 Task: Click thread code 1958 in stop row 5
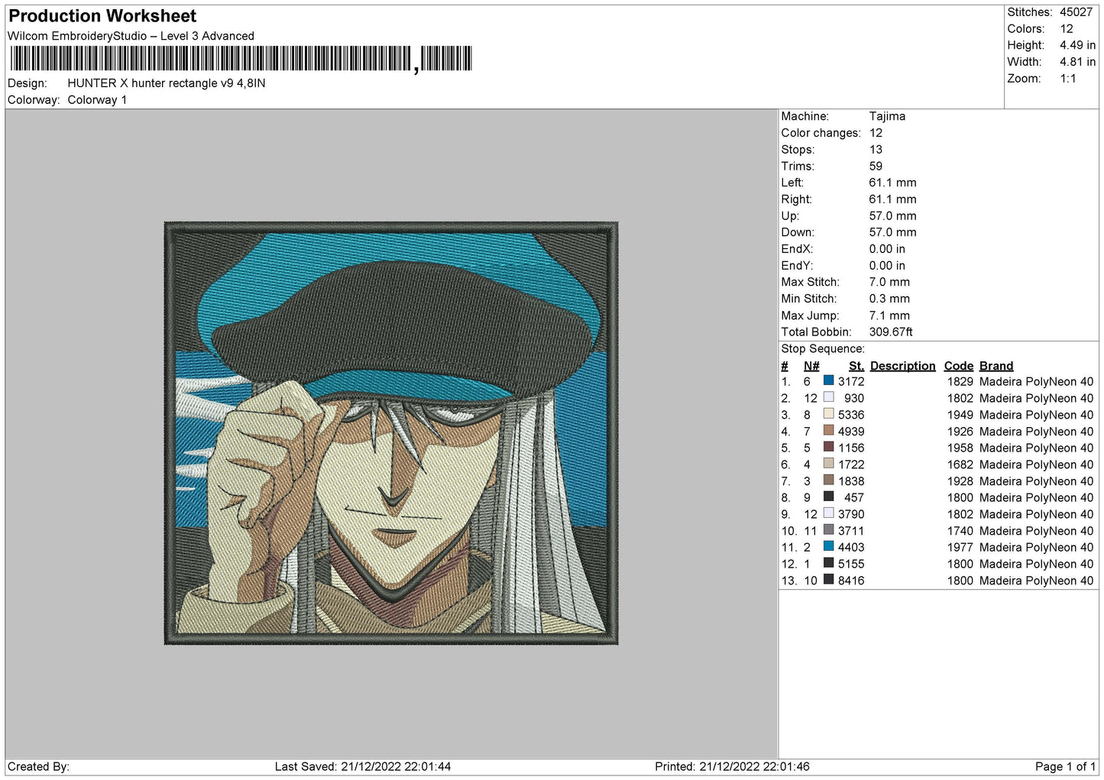[960, 448]
